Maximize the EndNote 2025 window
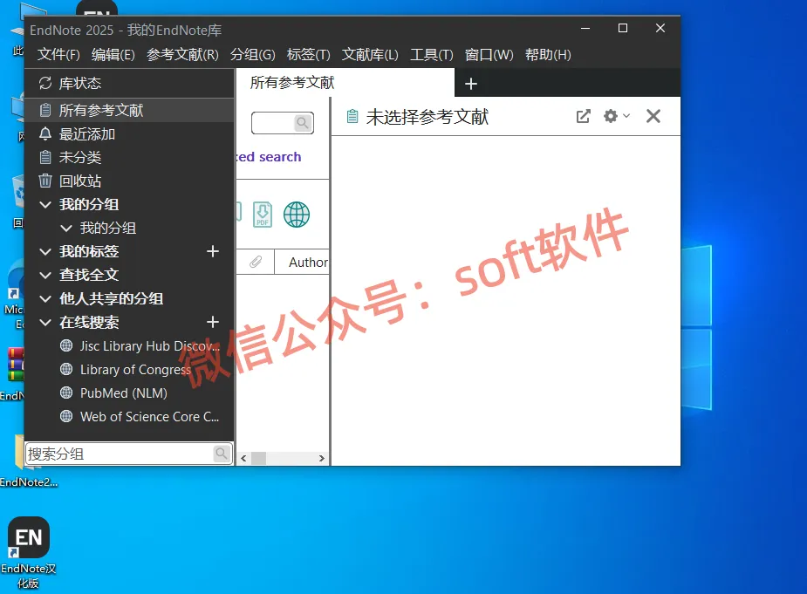Viewport: 807px width, 594px height. (x=623, y=28)
